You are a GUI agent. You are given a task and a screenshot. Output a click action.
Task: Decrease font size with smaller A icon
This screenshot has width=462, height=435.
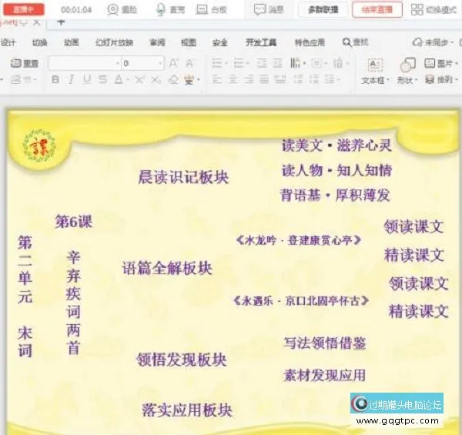189,63
